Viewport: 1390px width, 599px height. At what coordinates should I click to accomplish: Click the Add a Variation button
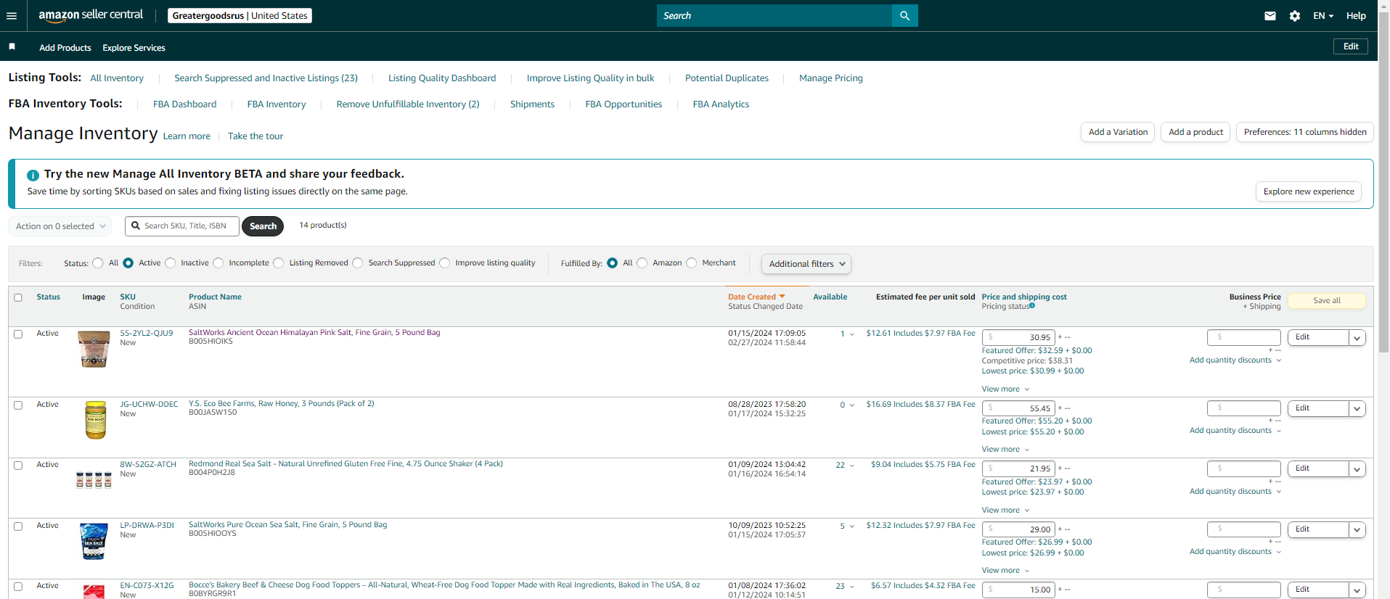(x=1118, y=132)
